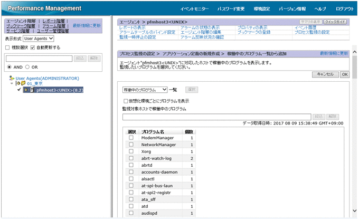Image resolution: width=359 pixels, height=220 pixels.
Task: Tick the atd program checkbox
Action: pyautogui.click(x=131, y=206)
